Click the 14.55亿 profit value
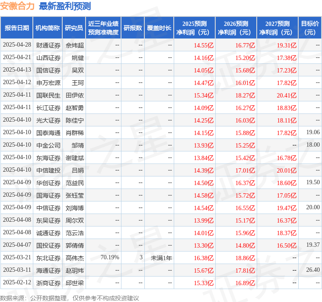Screen dimensions: 322x302 [204, 45]
